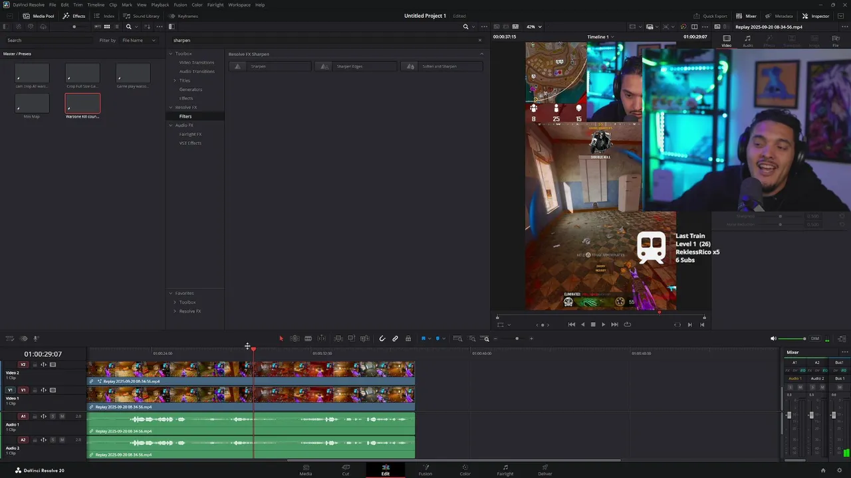
Task: Select the Mini Map preset thumbnail
Action: click(32, 104)
